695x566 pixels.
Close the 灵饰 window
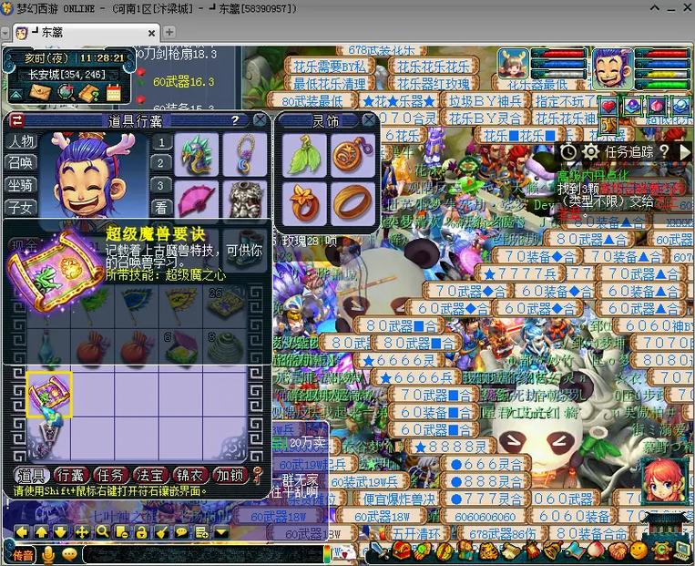coord(369,119)
